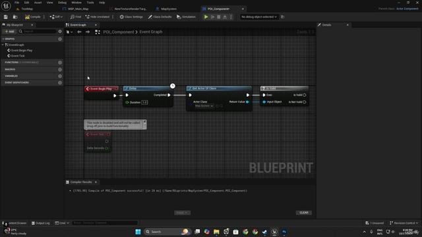Start Simulation mode
422x237 pixels.
click(186, 17)
